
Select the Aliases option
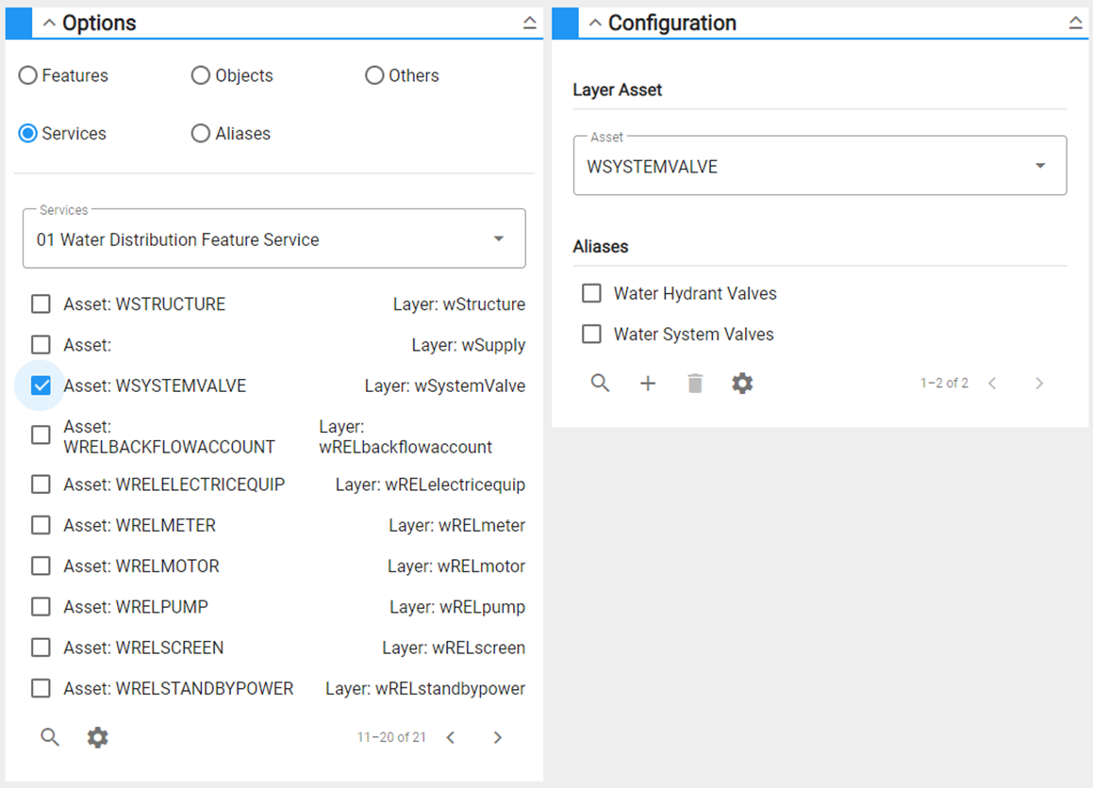[200, 133]
